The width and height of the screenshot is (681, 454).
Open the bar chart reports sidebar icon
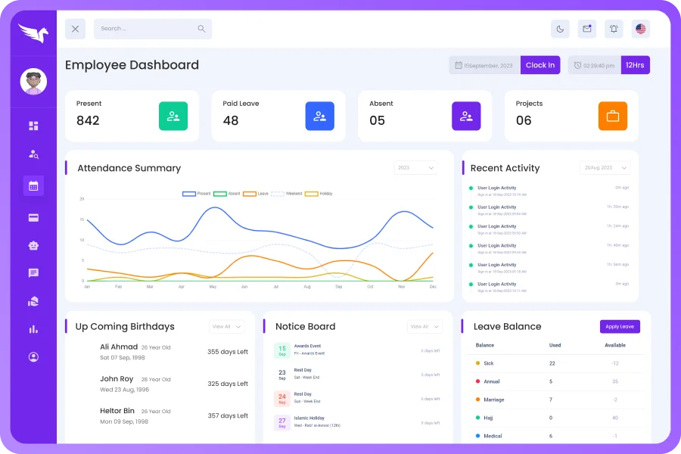tap(33, 329)
